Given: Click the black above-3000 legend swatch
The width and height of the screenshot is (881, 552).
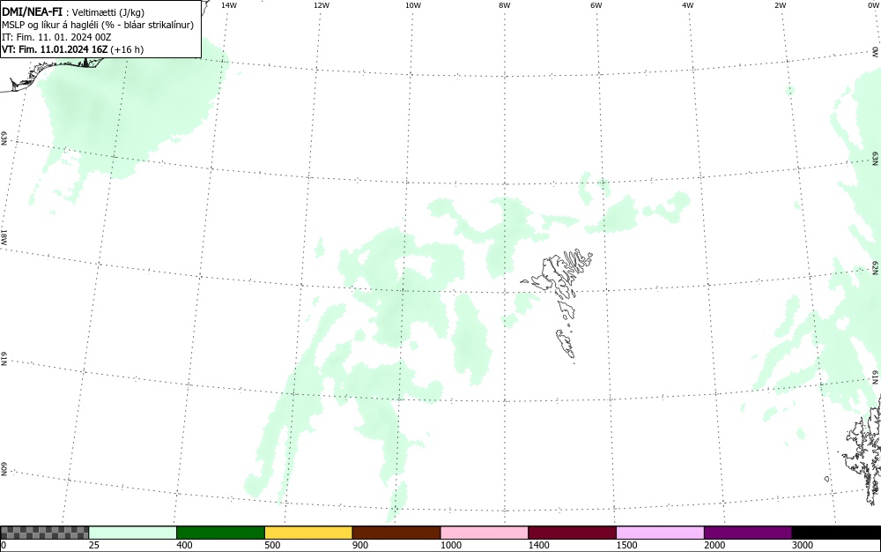Looking at the screenshot, I should click(836, 533).
